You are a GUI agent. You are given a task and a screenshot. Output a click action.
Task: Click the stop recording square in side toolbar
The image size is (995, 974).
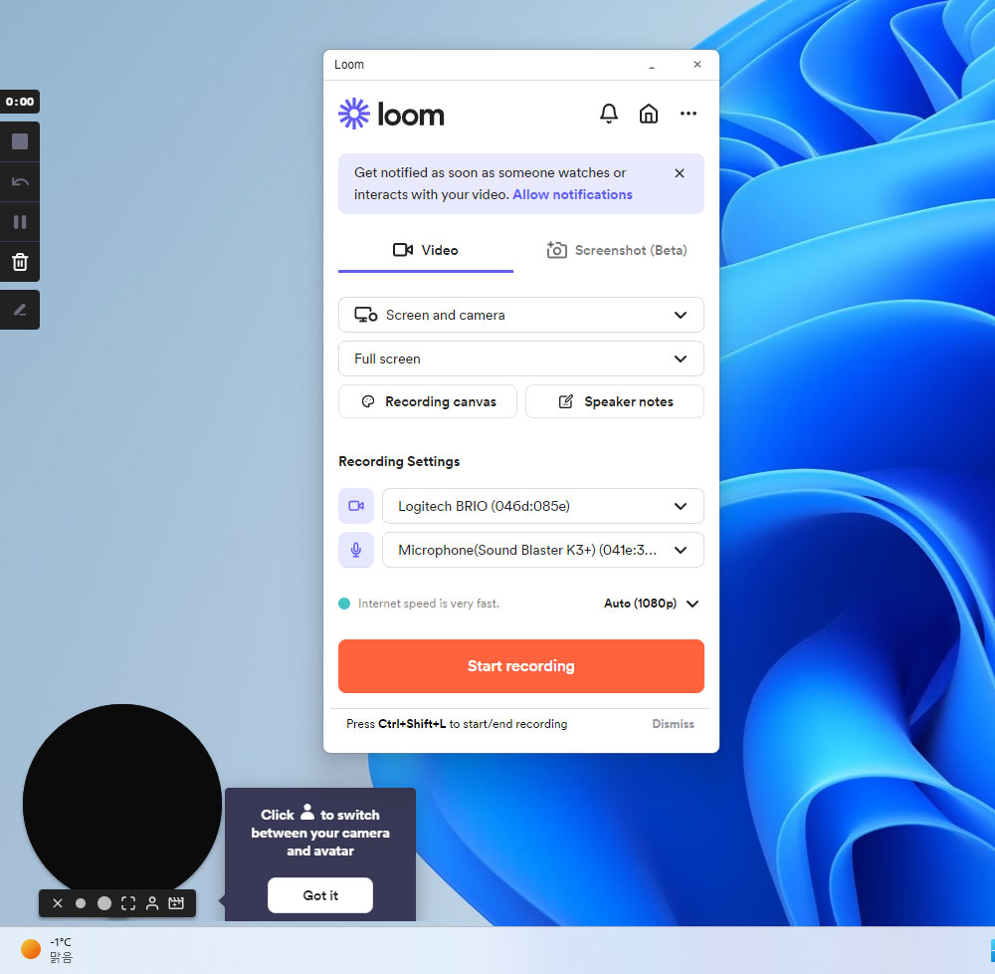point(20,141)
